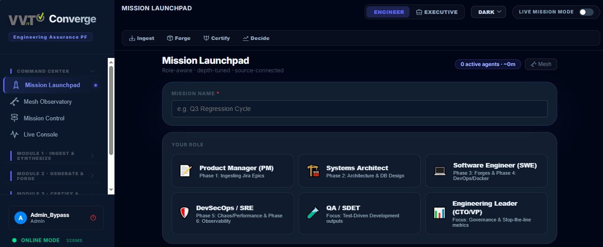Screen dimensions: 603x247
Task: Click the Software Engineer laptop icon
Action: click(440, 171)
